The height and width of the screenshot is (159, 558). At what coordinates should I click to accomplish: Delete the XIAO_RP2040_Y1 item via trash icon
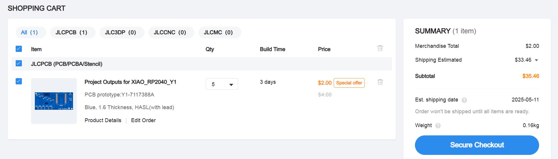tap(380, 82)
